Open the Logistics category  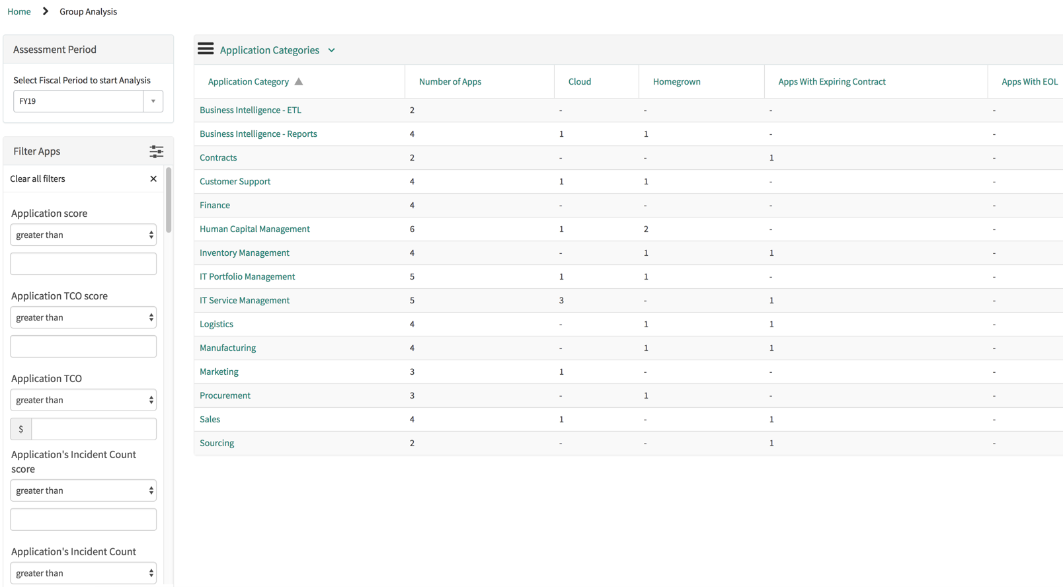click(216, 325)
